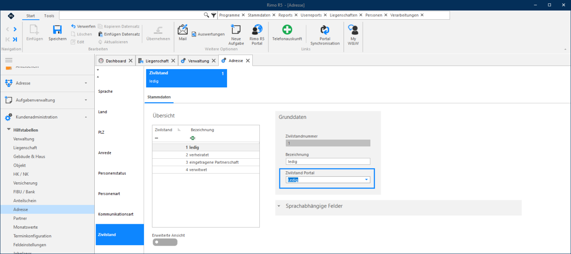Screen dimensions: 571x254
Task: Click the filter funnel icon
Action: click(x=213, y=15)
